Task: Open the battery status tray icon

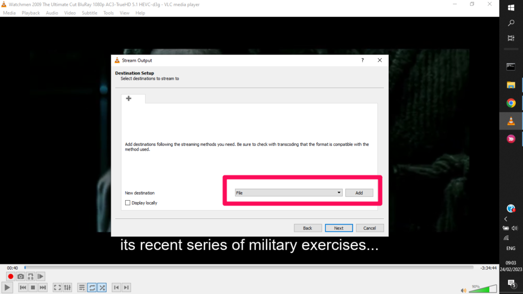Action: click(x=506, y=228)
